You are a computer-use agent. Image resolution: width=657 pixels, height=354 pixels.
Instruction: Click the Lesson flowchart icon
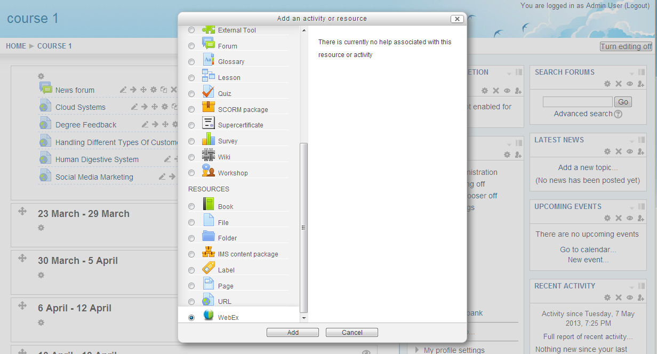click(209, 75)
